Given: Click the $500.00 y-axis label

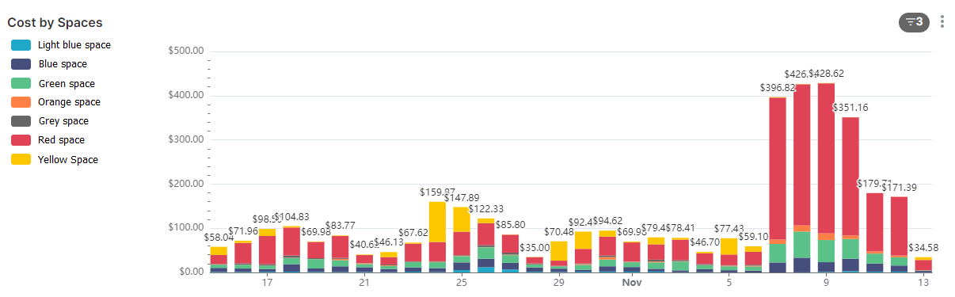Looking at the screenshot, I should 186,51.
